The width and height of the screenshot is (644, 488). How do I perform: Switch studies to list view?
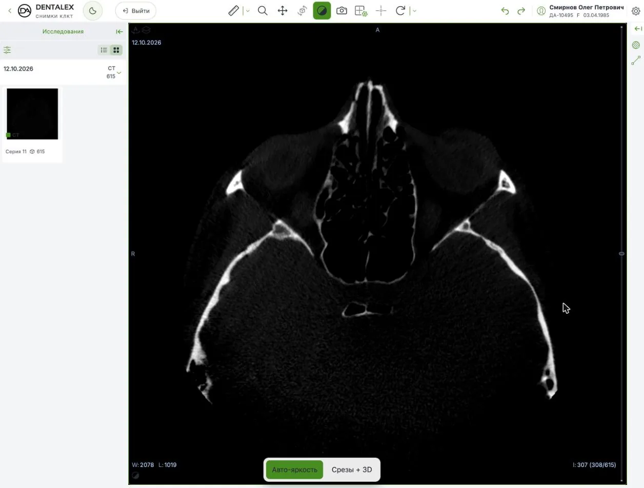point(104,50)
